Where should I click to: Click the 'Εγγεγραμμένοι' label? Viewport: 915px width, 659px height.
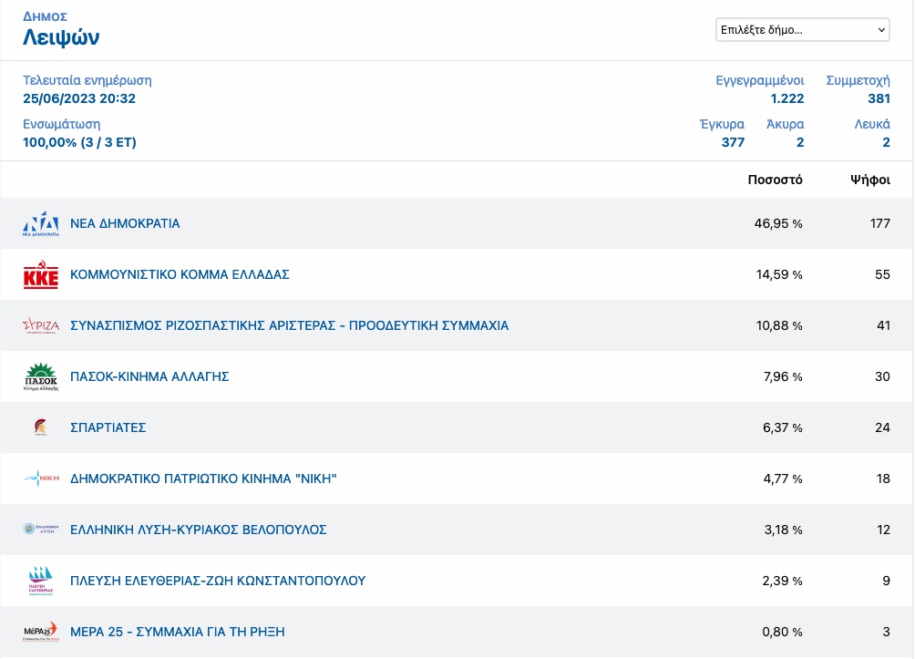pyautogui.click(x=760, y=80)
